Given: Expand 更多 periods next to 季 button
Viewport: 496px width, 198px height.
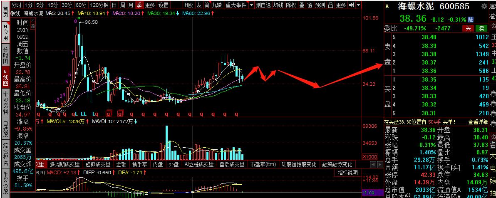Looking at the screenshot, I should point(150,5).
